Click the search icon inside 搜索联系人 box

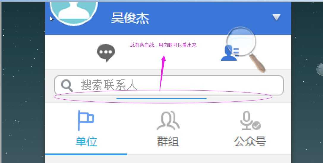[x=67, y=86]
